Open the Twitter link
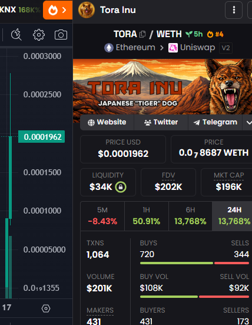Image resolution: width=252 pixels, height=325 pixels. click(161, 122)
